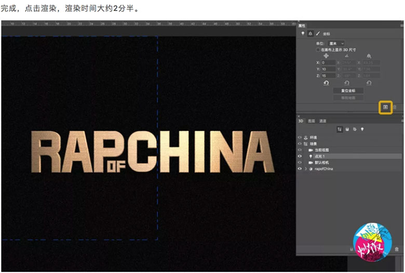Click the RAP OF CHINA 3D text on canvas
Viewport: 405px width, 273px height.
[x=152, y=152]
